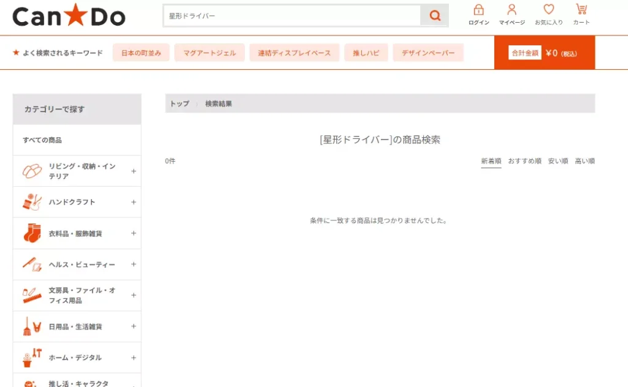This screenshot has width=628, height=387.
Task: Open the 推しハピ keyword link
Action: point(366,53)
